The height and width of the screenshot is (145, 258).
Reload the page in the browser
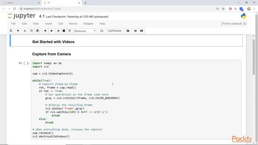[x=15, y=9]
